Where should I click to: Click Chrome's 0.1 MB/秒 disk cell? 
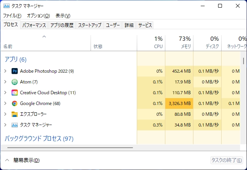[207, 103]
